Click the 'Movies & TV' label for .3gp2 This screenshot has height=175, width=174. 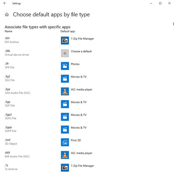pyautogui.click(x=79, y=115)
